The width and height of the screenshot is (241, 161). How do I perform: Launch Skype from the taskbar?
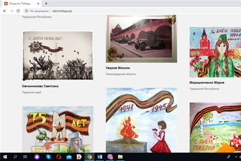pyautogui.click(x=48, y=157)
